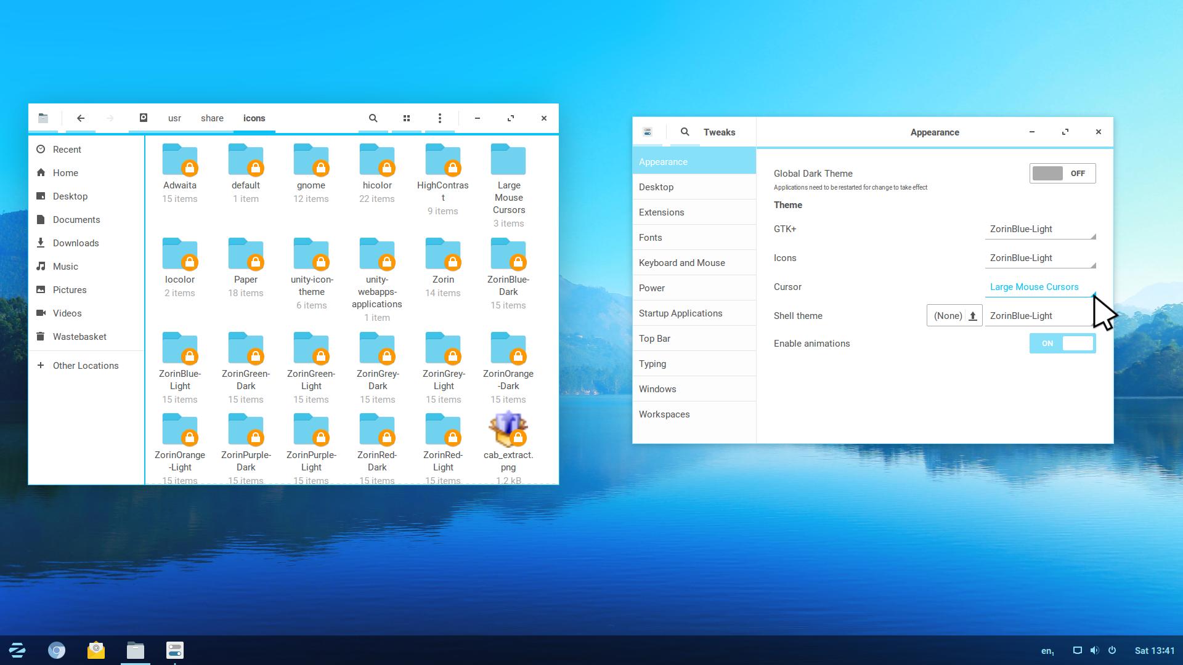Open Music in file manager sidebar
The width and height of the screenshot is (1183, 665).
click(86, 267)
